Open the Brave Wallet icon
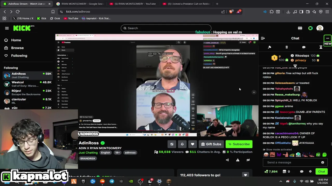The height and width of the screenshot is (186, 332). (308, 12)
